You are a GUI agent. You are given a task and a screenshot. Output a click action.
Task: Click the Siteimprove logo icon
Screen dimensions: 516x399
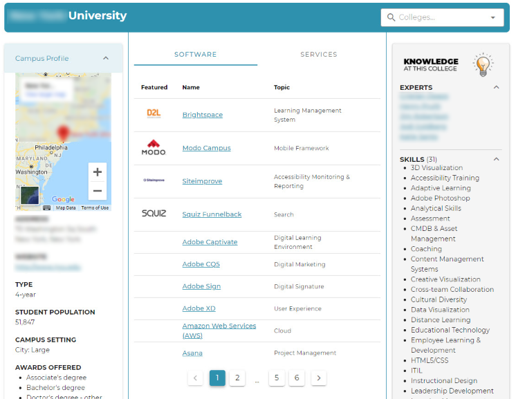click(154, 180)
